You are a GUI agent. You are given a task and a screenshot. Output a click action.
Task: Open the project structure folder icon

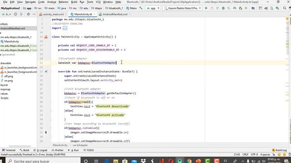253,8
